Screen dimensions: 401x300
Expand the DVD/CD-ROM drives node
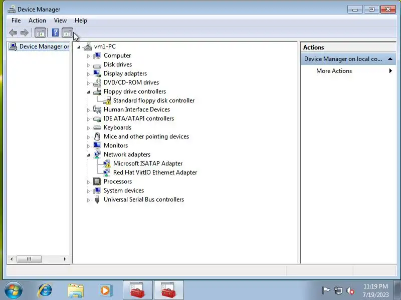(x=88, y=83)
